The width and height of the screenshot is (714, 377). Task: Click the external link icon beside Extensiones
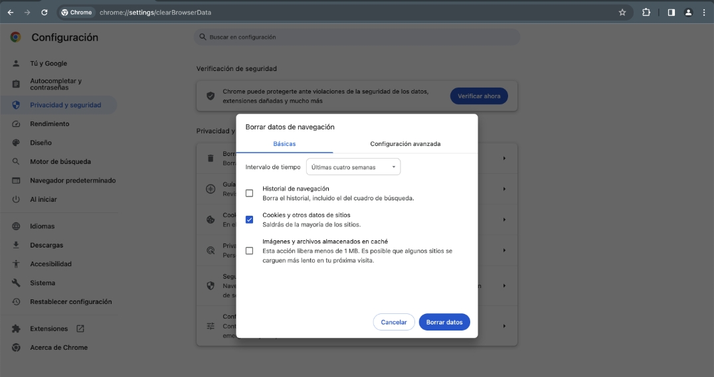pyautogui.click(x=80, y=329)
